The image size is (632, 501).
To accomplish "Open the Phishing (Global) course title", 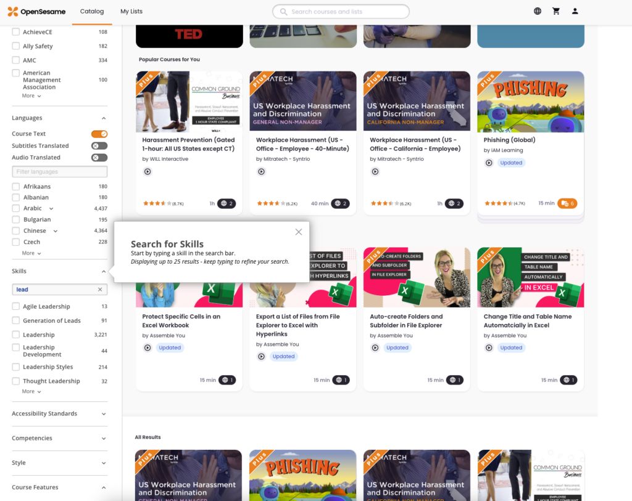I will click(x=509, y=140).
